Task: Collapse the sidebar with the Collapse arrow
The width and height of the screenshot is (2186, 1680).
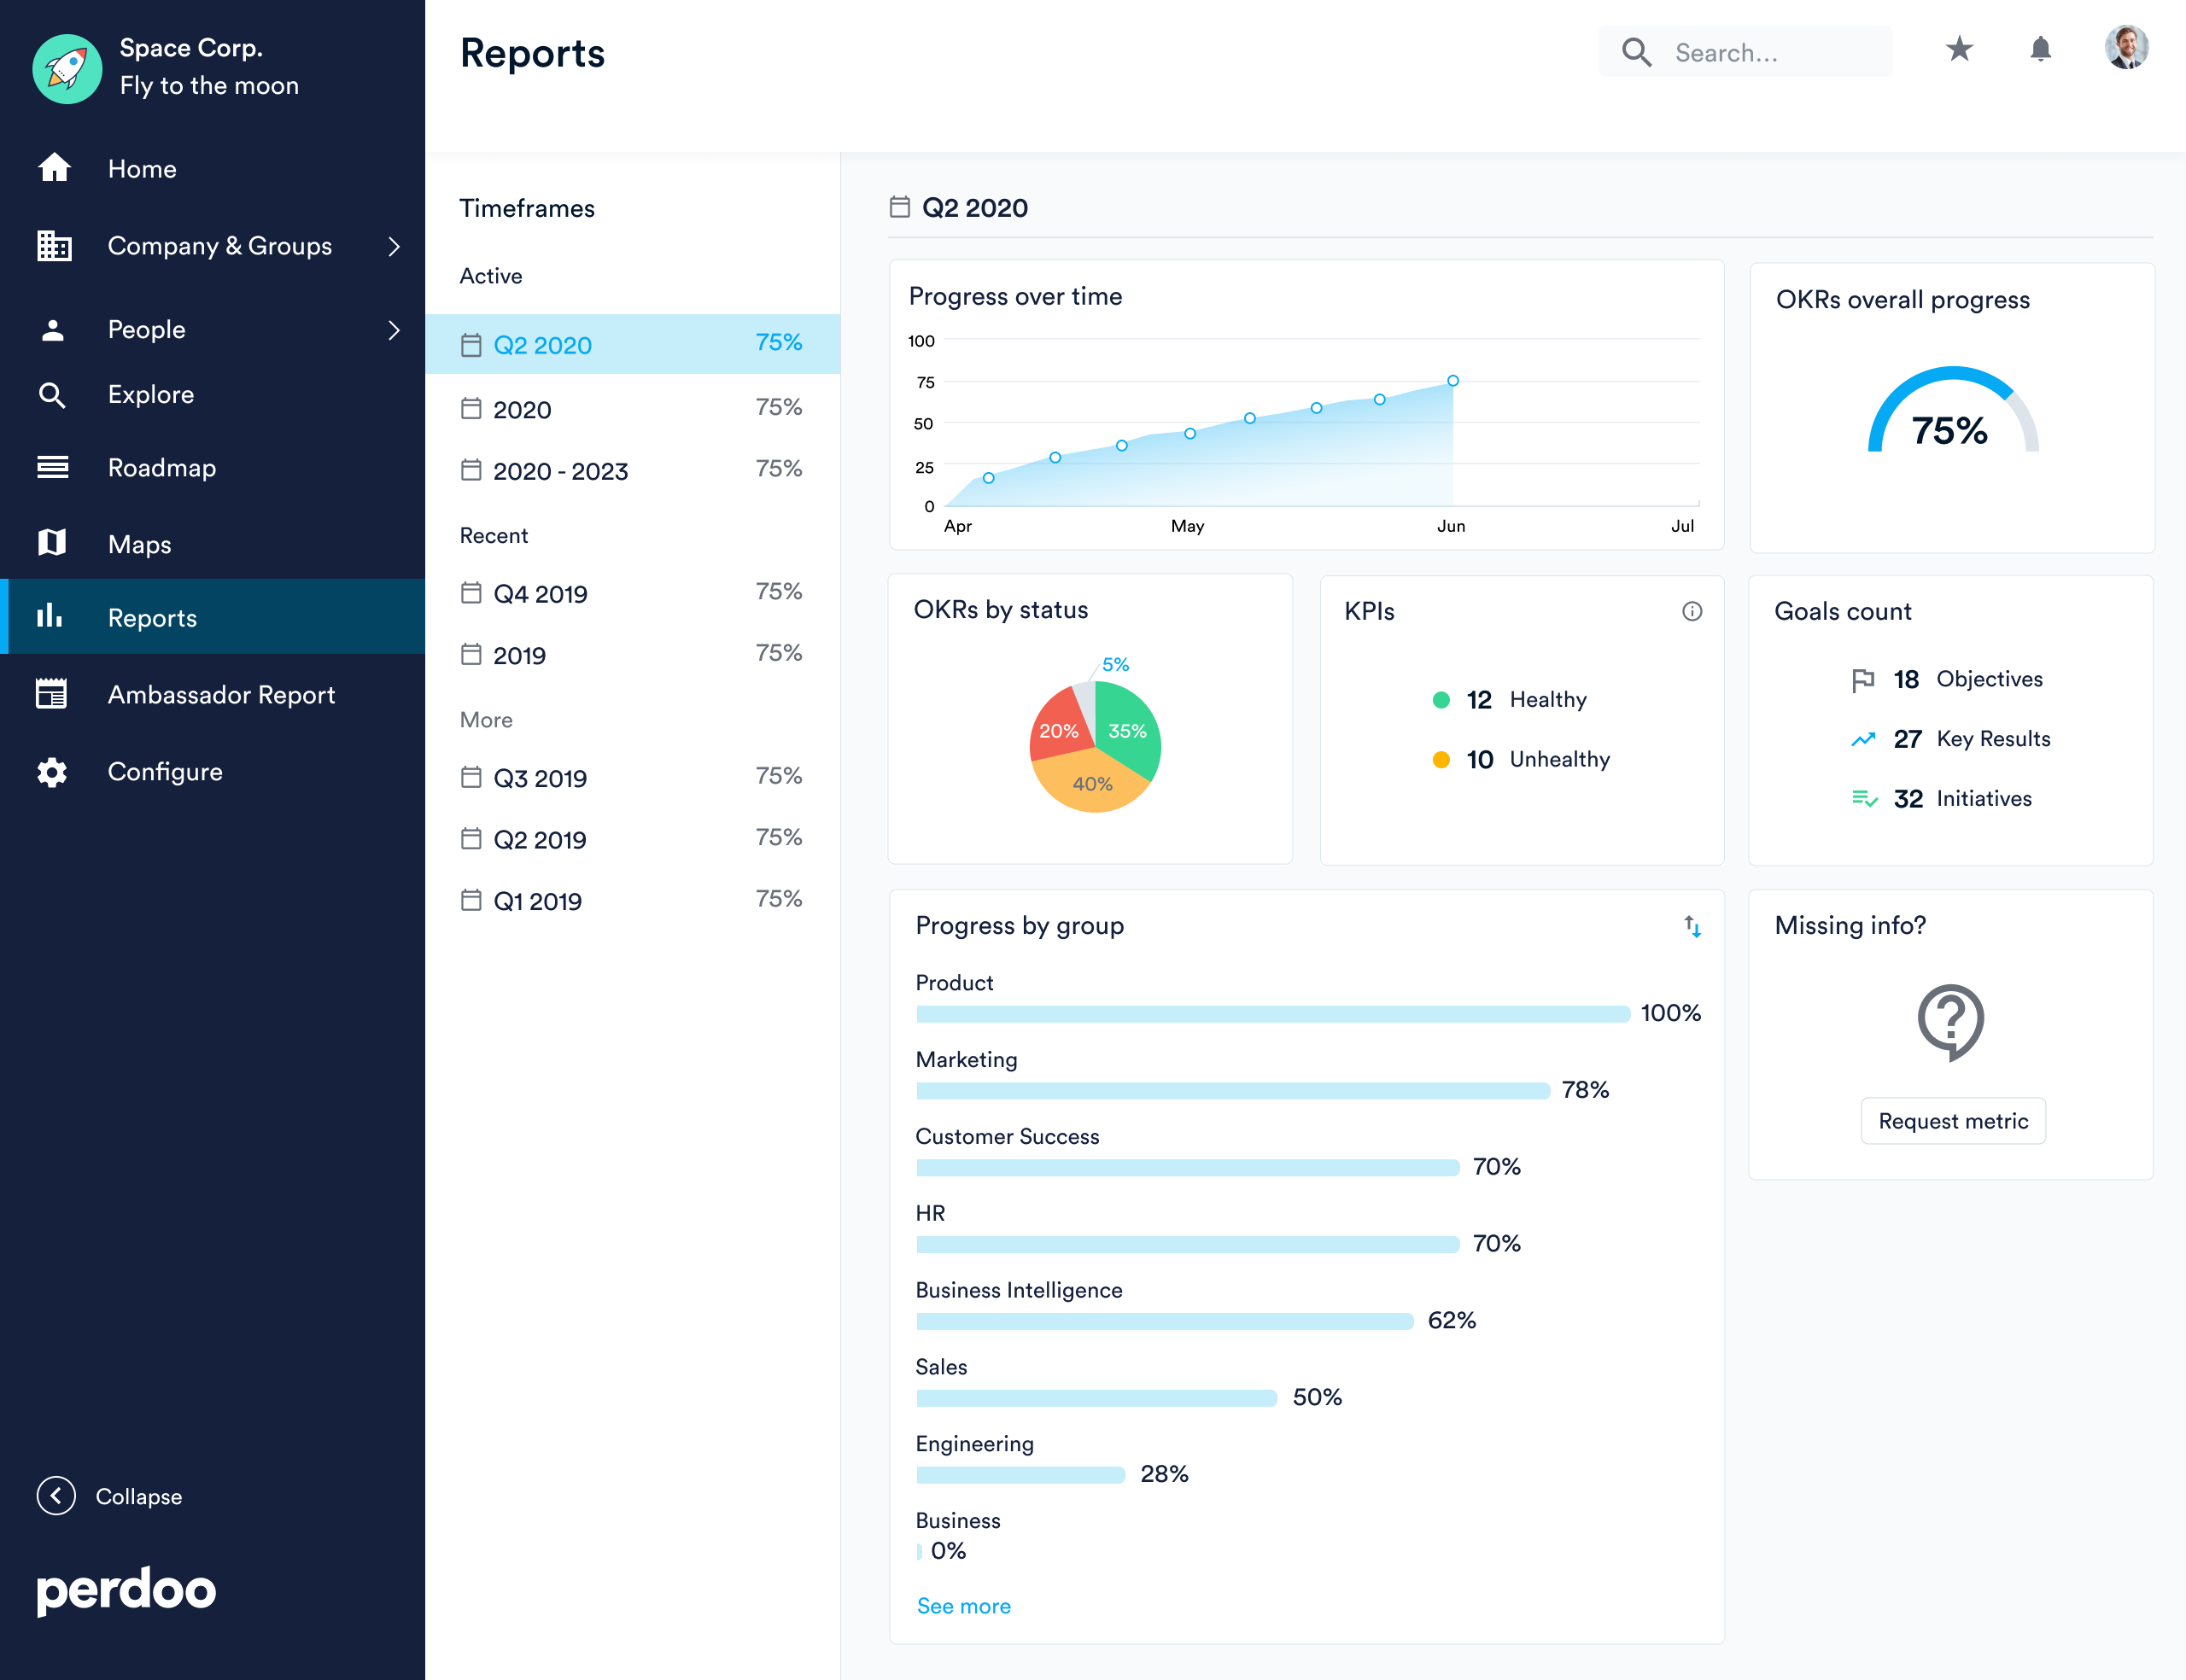Action: pos(56,1495)
